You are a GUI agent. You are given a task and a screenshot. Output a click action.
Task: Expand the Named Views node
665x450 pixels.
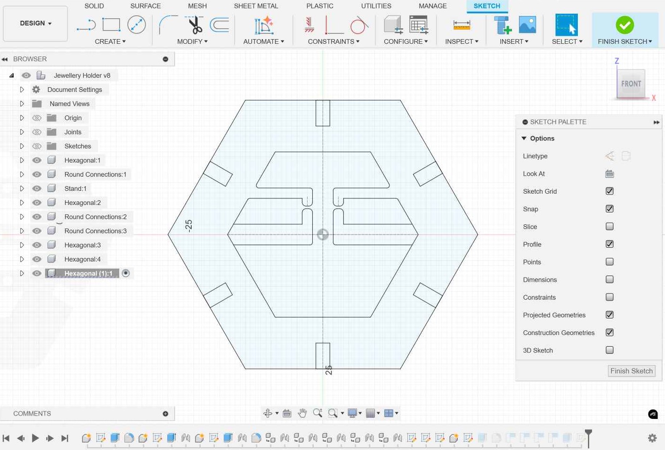(22, 104)
